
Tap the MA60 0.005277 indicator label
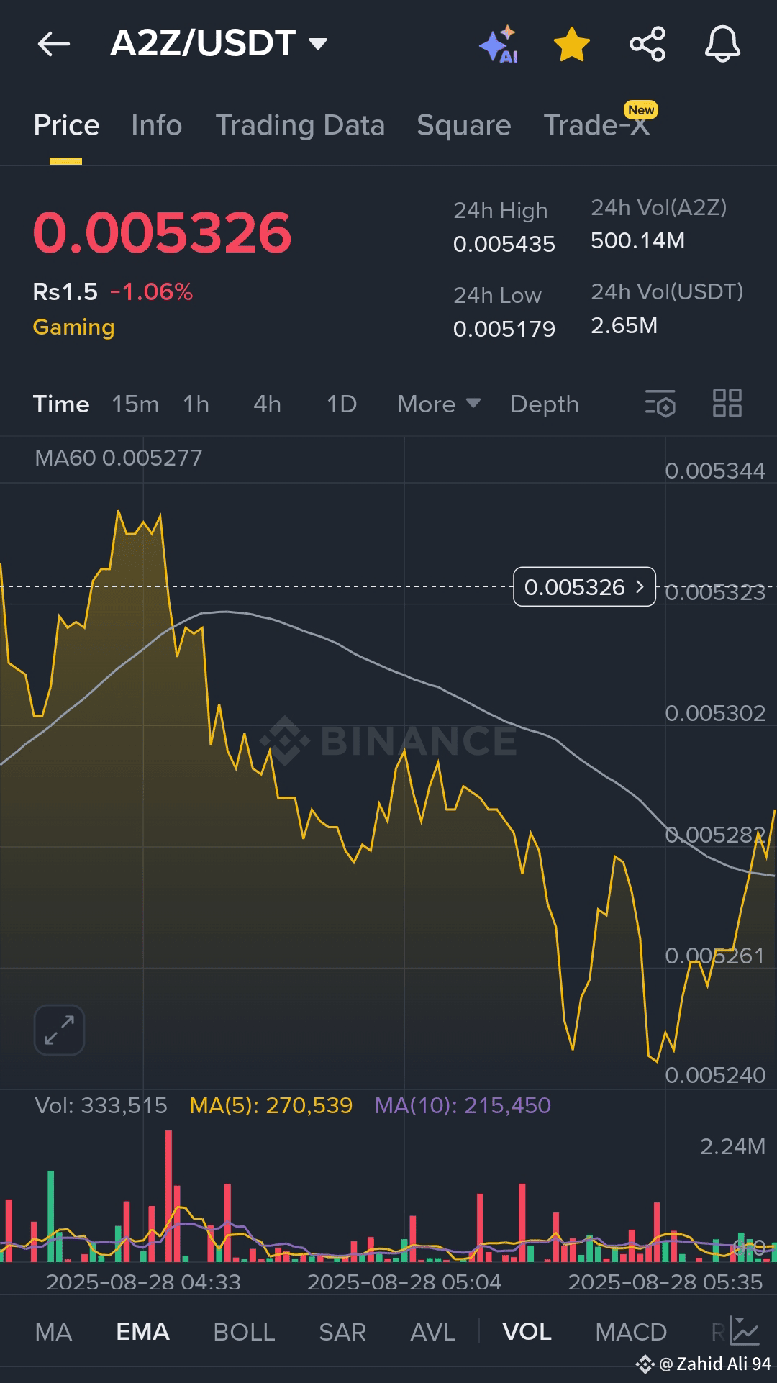[x=119, y=458]
